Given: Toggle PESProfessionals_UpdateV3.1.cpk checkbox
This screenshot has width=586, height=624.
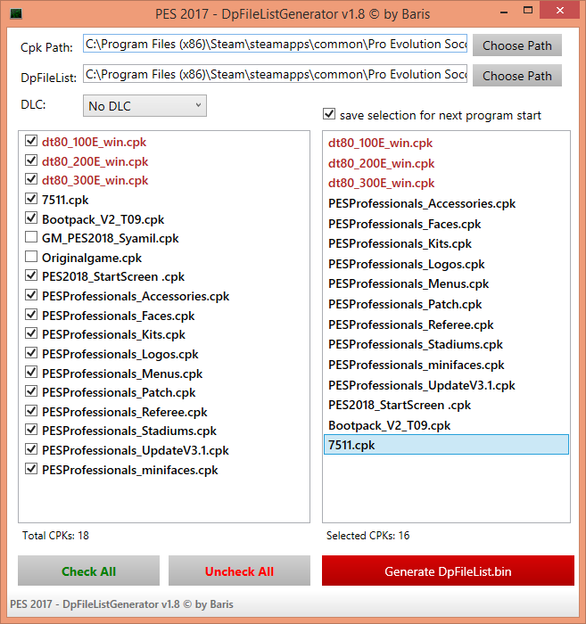Looking at the screenshot, I should click(31, 449).
